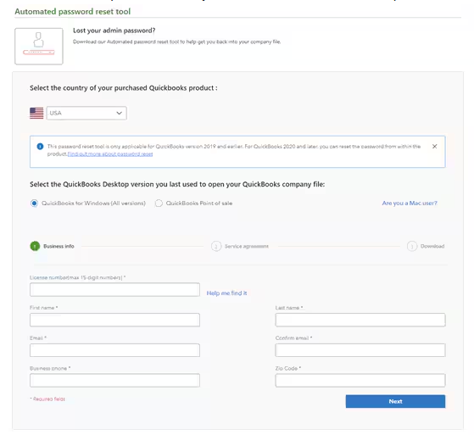The image size is (474, 435).
Task: Open the 'Help me find it' link
Action: point(226,293)
